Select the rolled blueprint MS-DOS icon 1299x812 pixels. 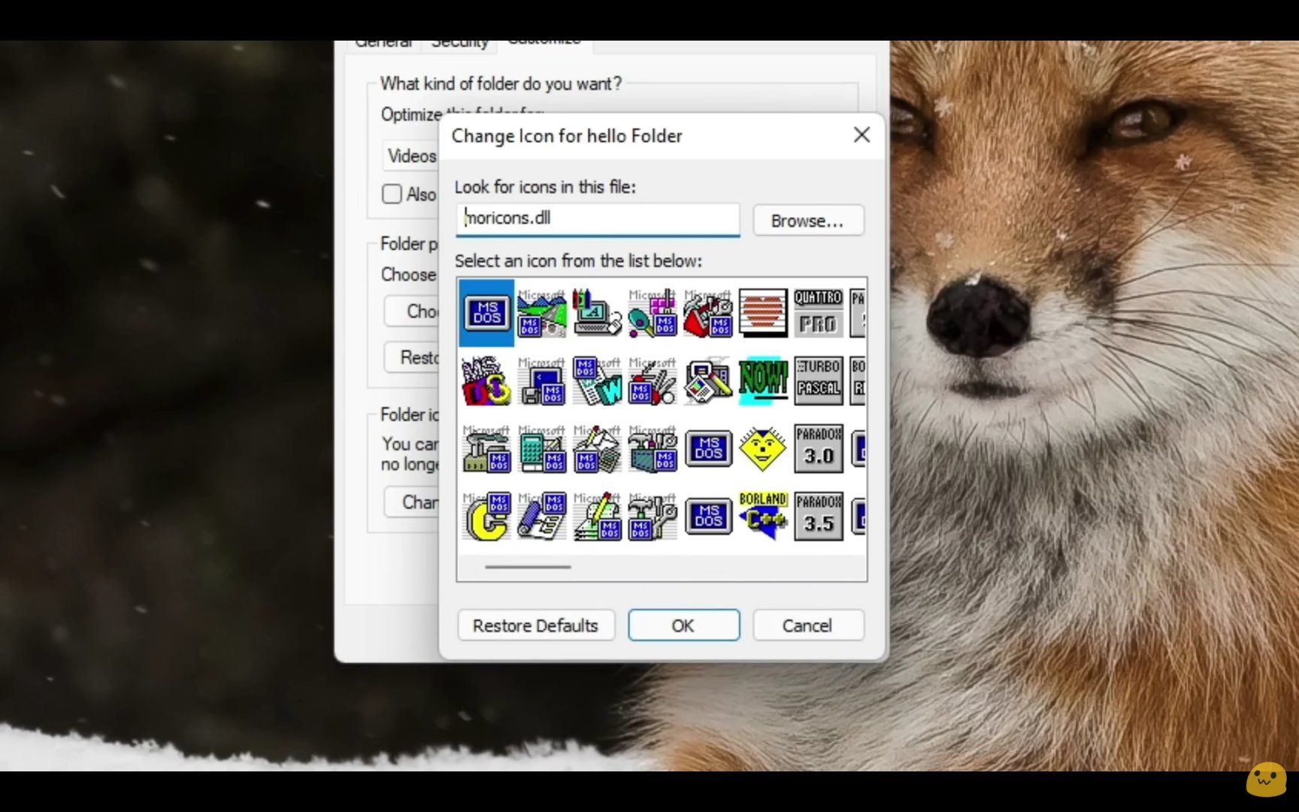pyautogui.click(x=542, y=517)
